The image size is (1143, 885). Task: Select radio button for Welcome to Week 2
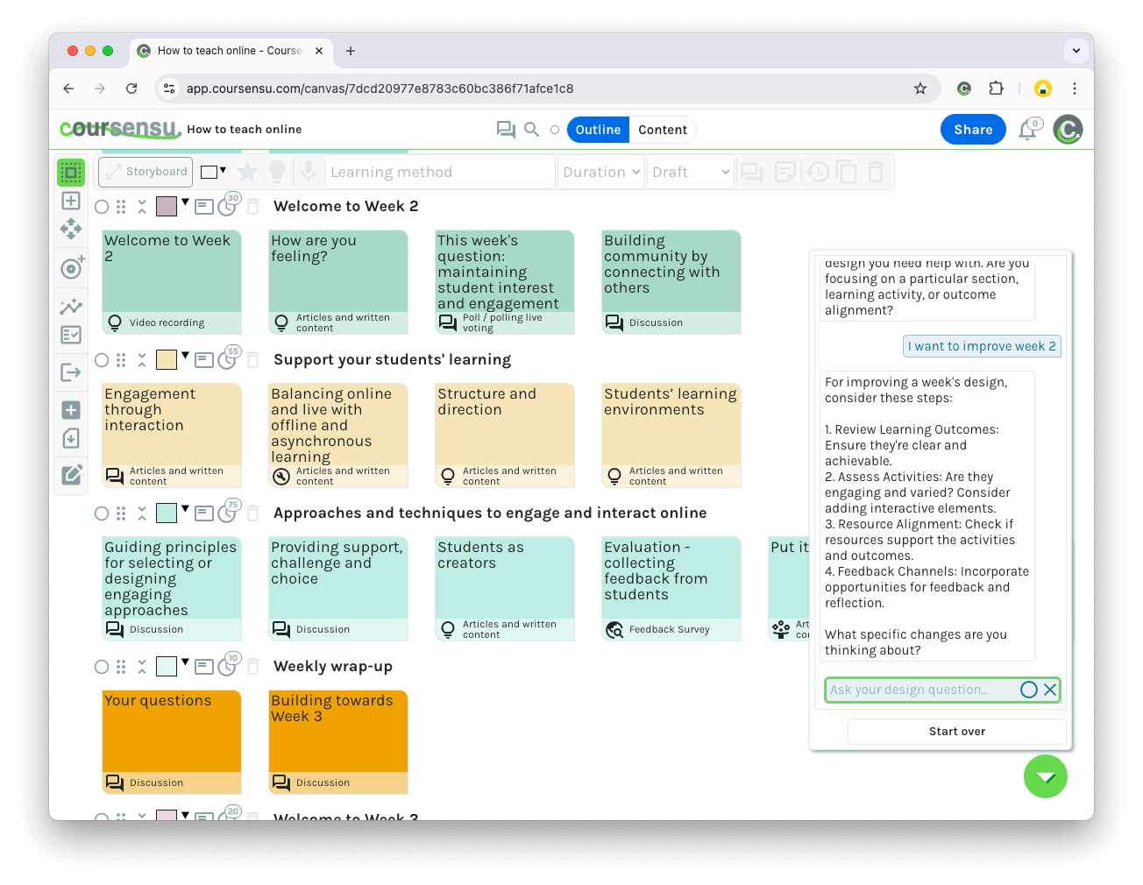102,207
